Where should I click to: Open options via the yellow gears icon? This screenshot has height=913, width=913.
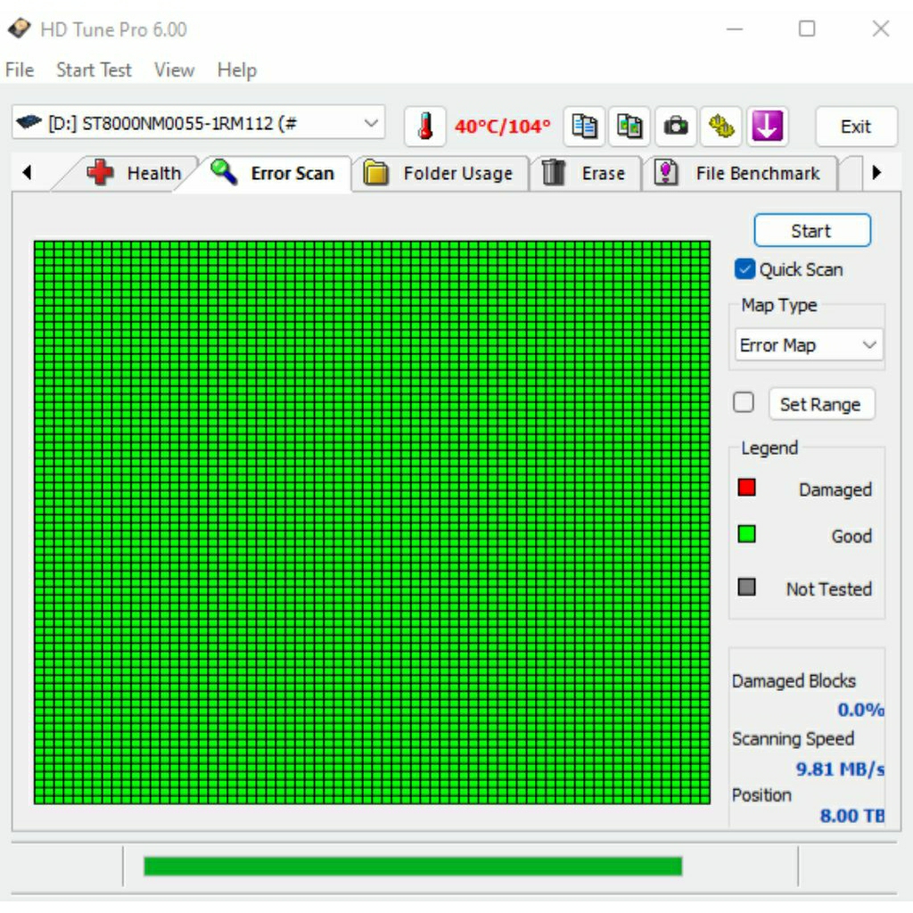(721, 127)
